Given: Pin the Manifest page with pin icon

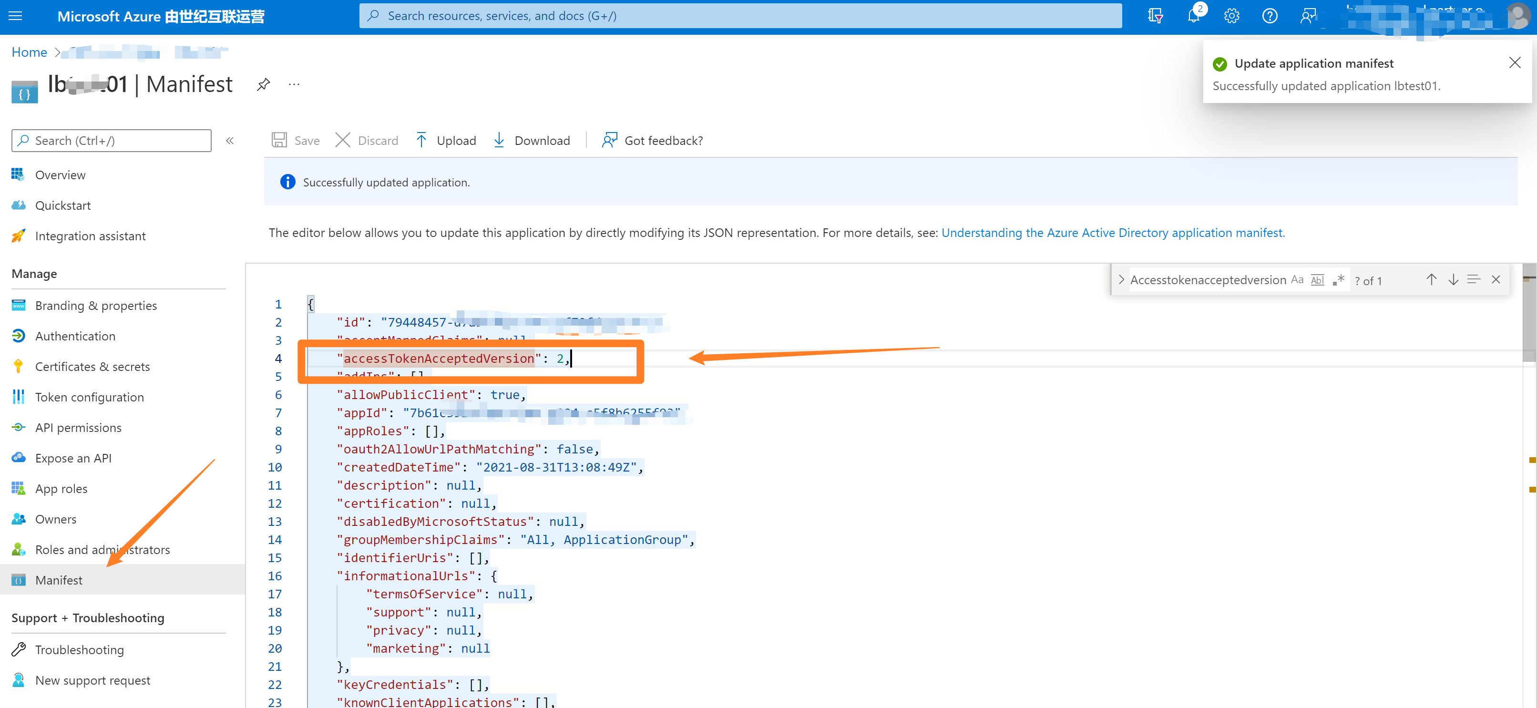Looking at the screenshot, I should 263,85.
